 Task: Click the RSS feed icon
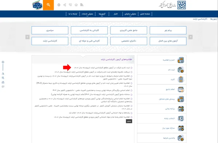tap(82, 5)
